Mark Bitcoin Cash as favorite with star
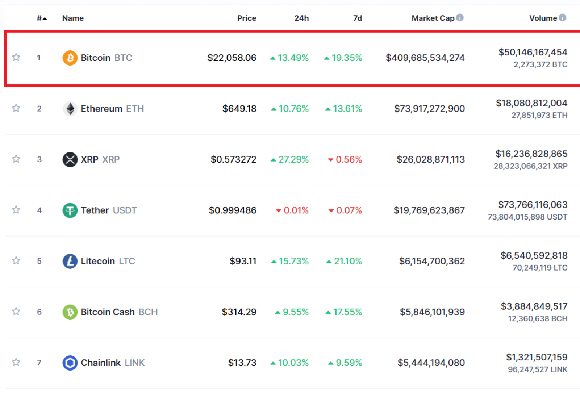Screen dimensions: 580x397 click(16, 311)
